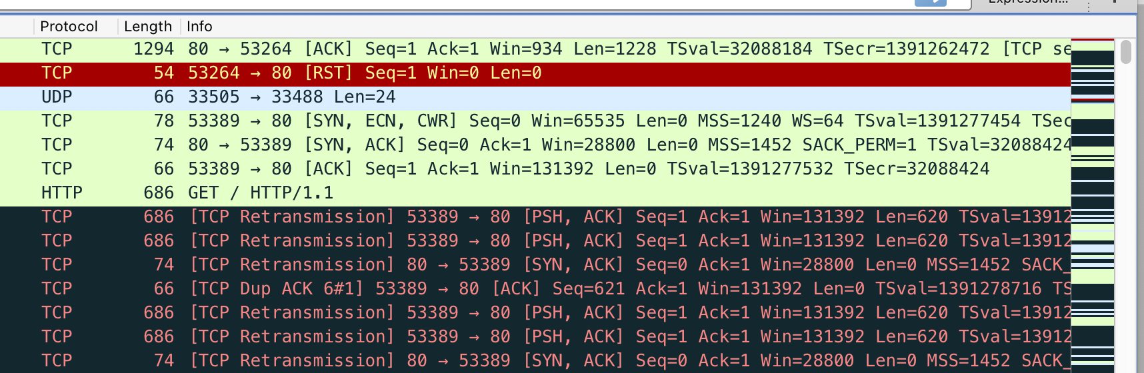The height and width of the screenshot is (373, 1144).
Task: Click the colored packet minimap bar
Action: 1092,200
